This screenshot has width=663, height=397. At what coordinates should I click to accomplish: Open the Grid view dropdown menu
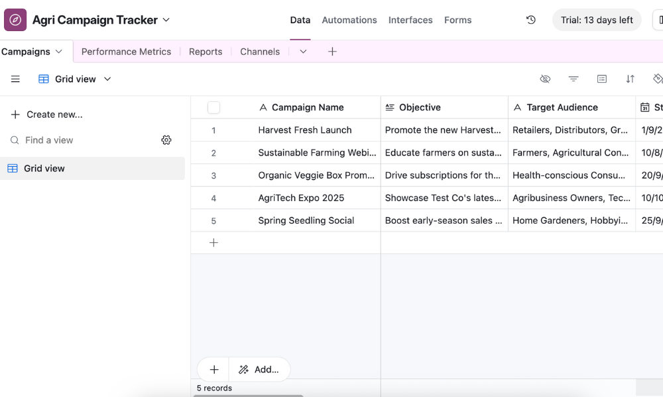click(x=75, y=79)
